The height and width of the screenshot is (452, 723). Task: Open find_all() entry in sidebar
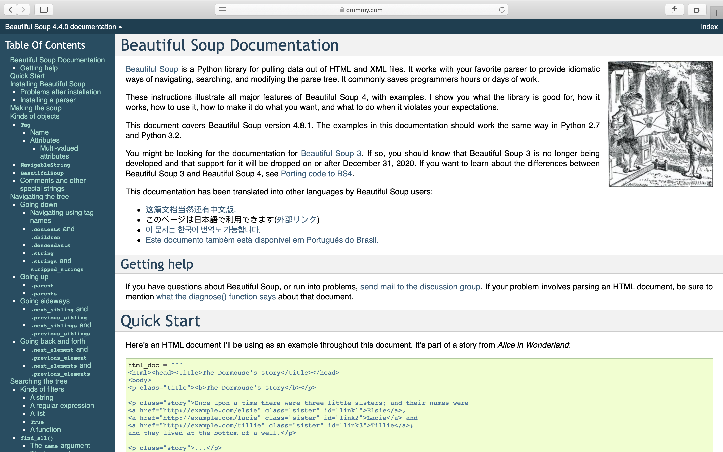click(x=37, y=438)
